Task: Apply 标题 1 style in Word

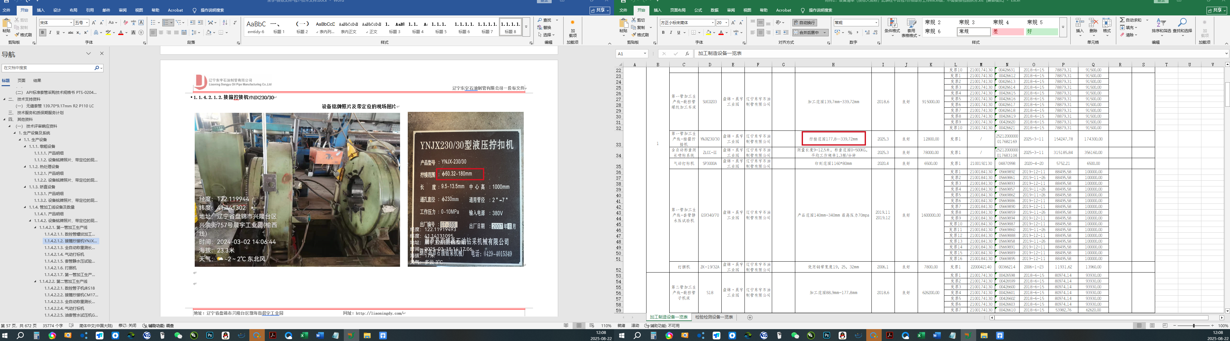Action: click(x=279, y=27)
